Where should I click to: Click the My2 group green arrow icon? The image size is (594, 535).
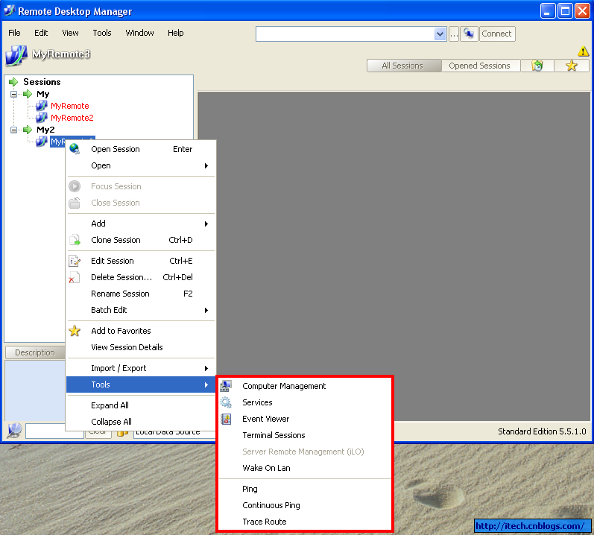click(28, 130)
